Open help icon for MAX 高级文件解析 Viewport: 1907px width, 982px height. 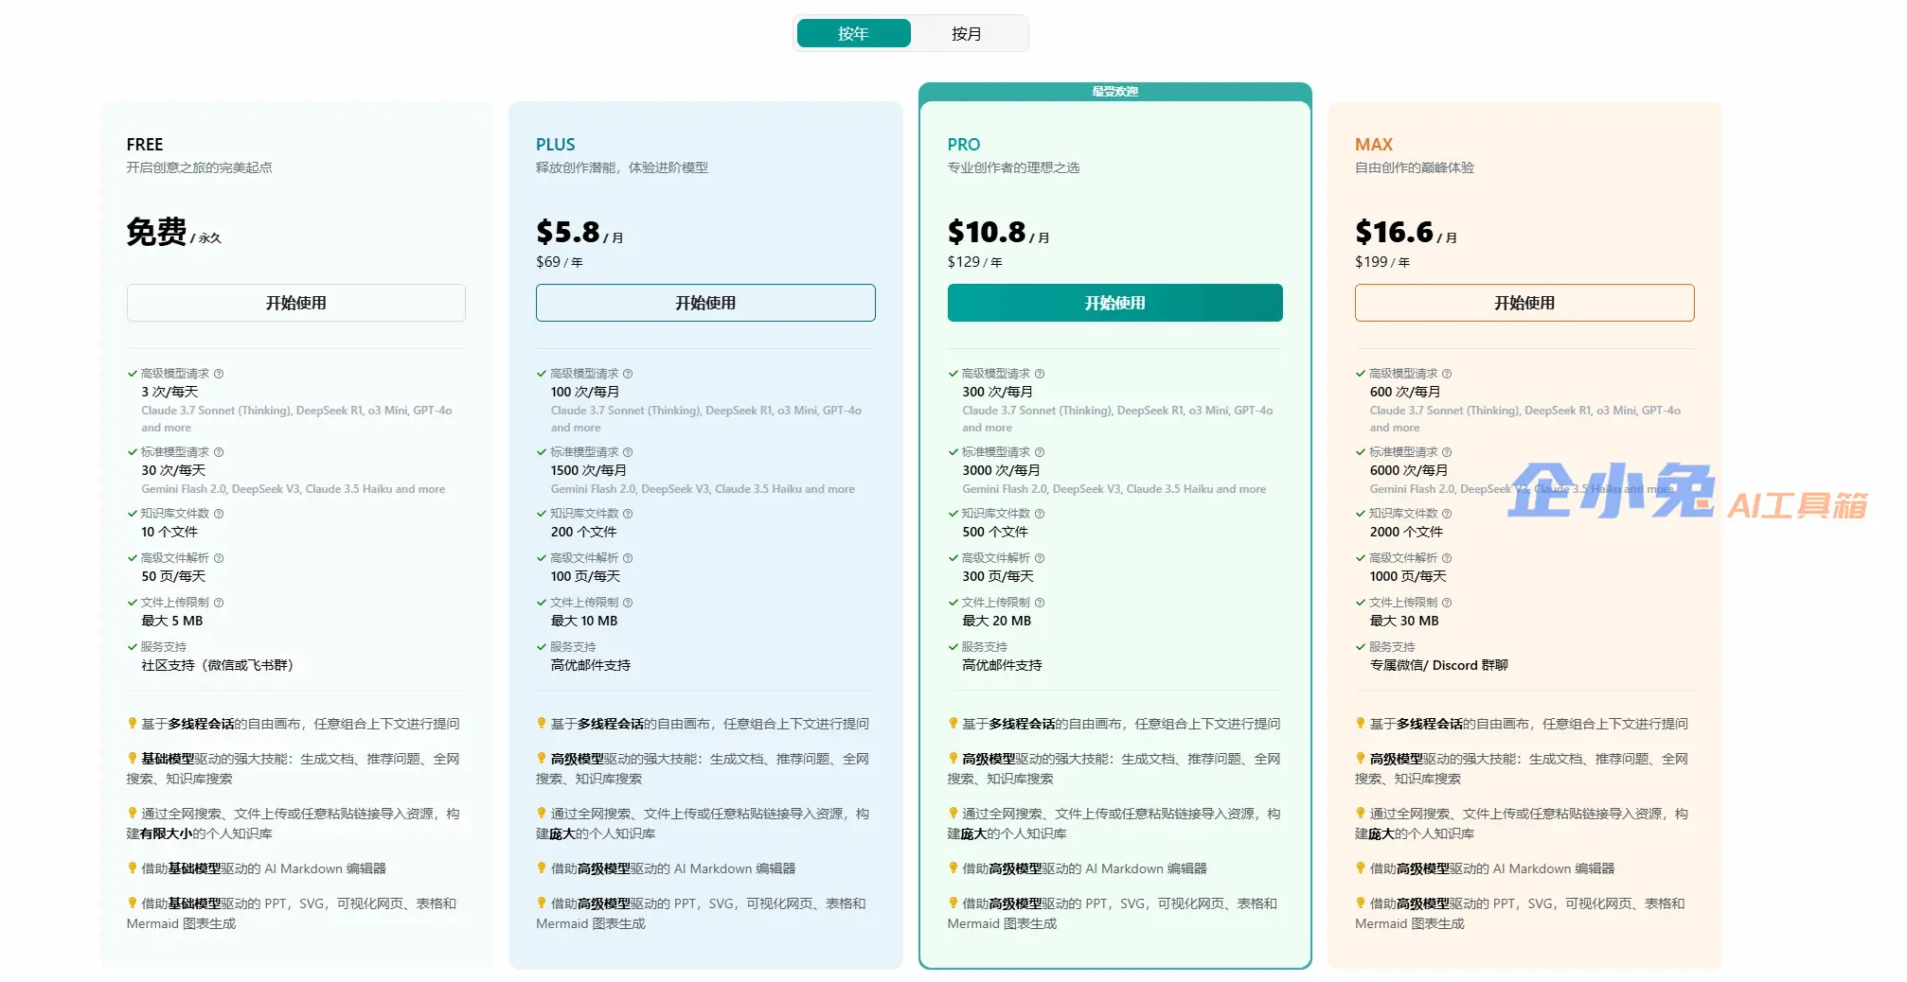point(1447,558)
